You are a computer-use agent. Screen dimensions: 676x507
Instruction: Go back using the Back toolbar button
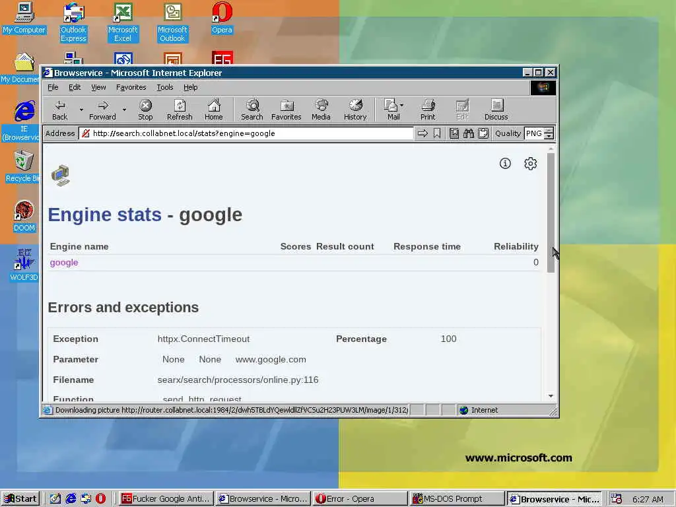point(60,110)
